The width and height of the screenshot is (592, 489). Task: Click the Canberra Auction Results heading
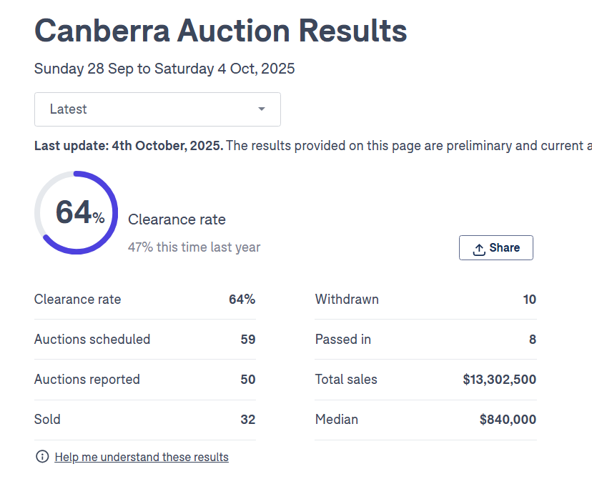[221, 31]
